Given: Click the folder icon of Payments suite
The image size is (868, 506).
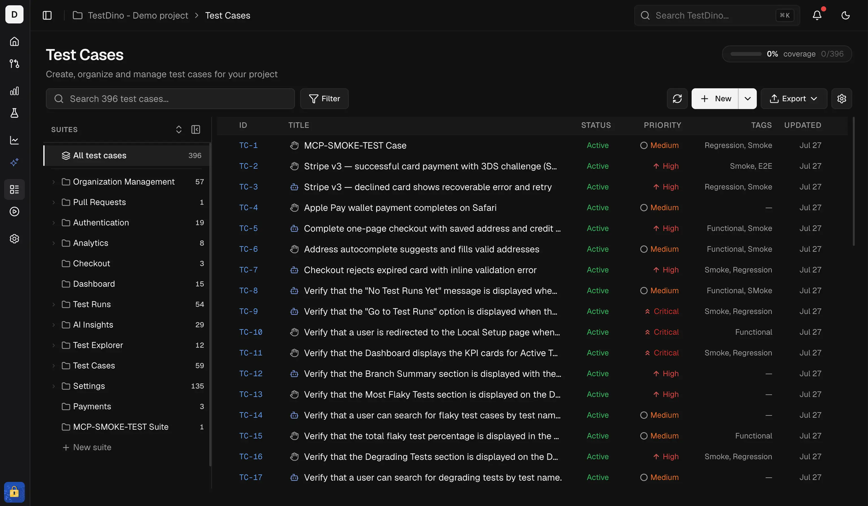Looking at the screenshot, I should (66, 407).
